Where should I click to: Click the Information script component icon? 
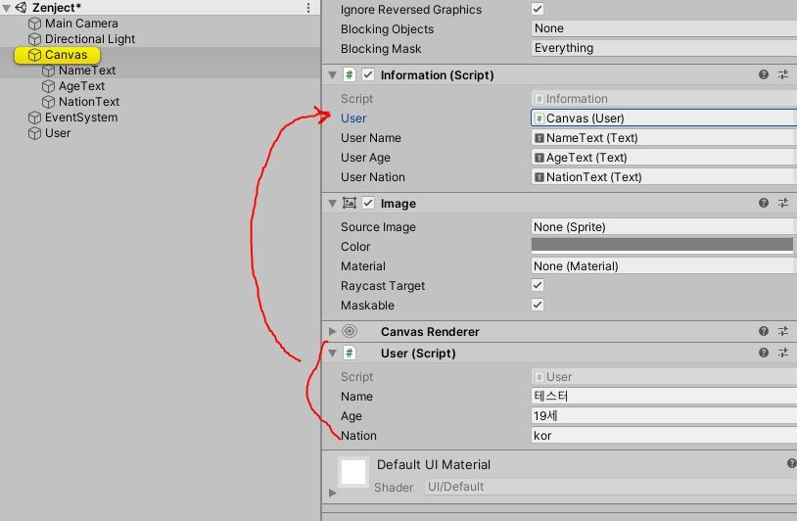click(350, 74)
